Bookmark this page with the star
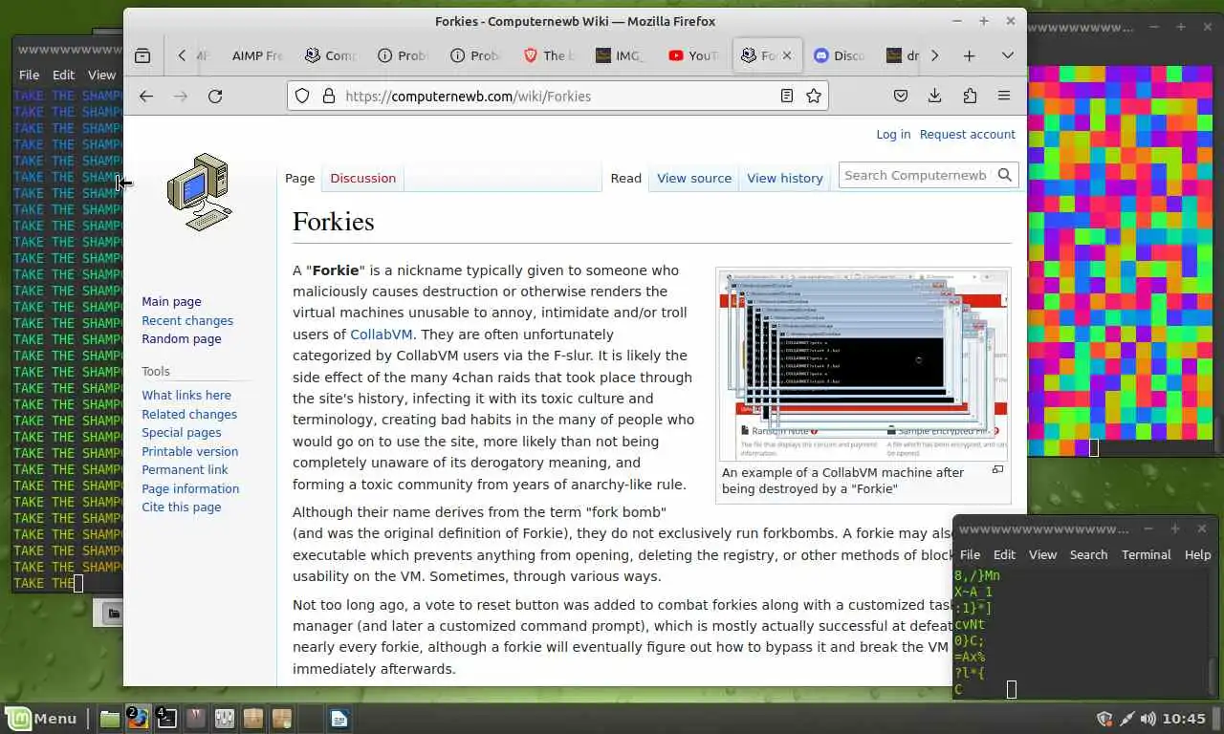1224x734 pixels. tap(814, 96)
